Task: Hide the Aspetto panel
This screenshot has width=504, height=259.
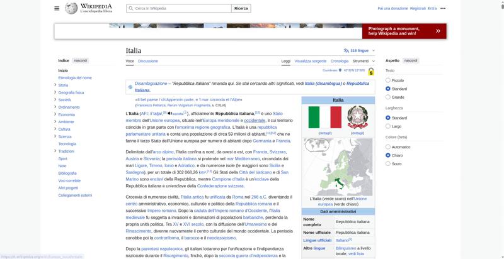Action: tap(411, 60)
